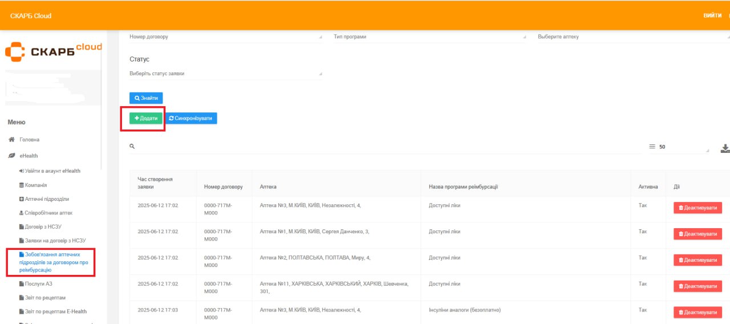
Task: Click the blue Знайти search button
Action: click(146, 98)
